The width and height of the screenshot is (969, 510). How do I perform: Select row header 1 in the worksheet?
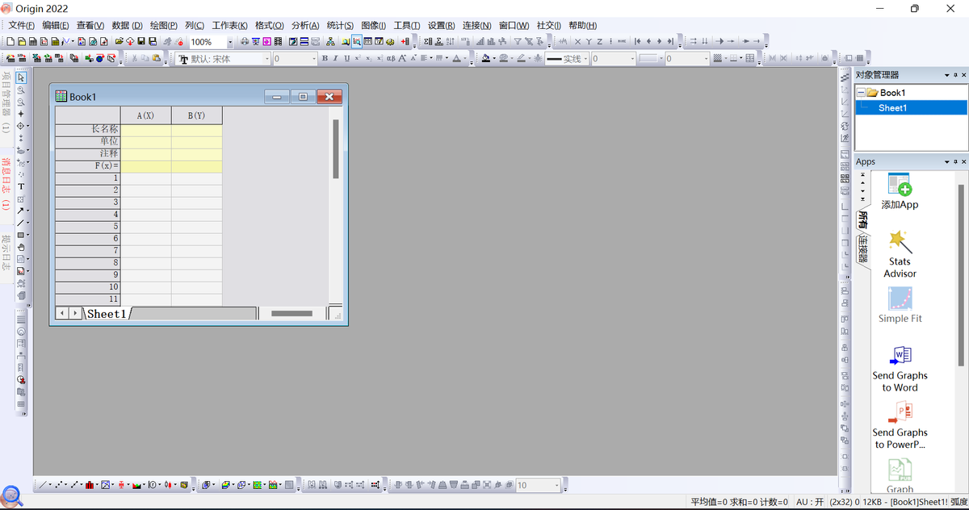87,178
